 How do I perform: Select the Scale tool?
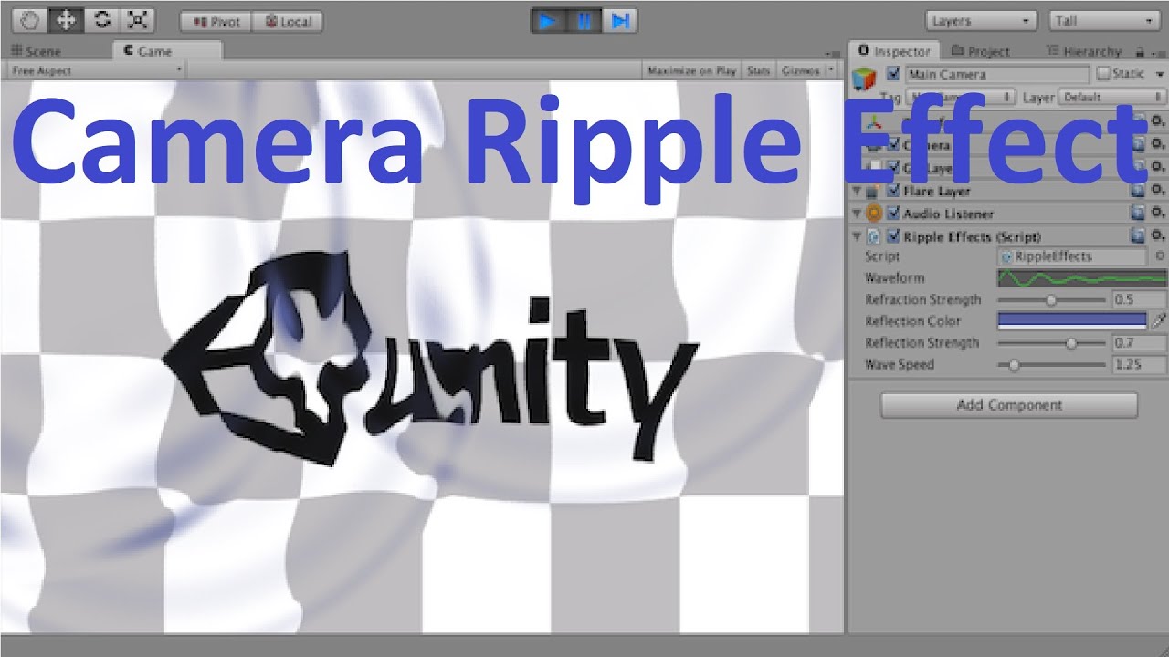click(137, 20)
